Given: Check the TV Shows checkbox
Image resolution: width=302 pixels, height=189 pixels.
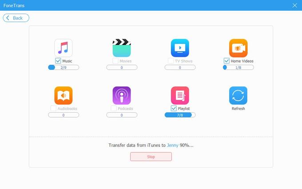Looking at the screenshot, I should (x=171, y=61).
